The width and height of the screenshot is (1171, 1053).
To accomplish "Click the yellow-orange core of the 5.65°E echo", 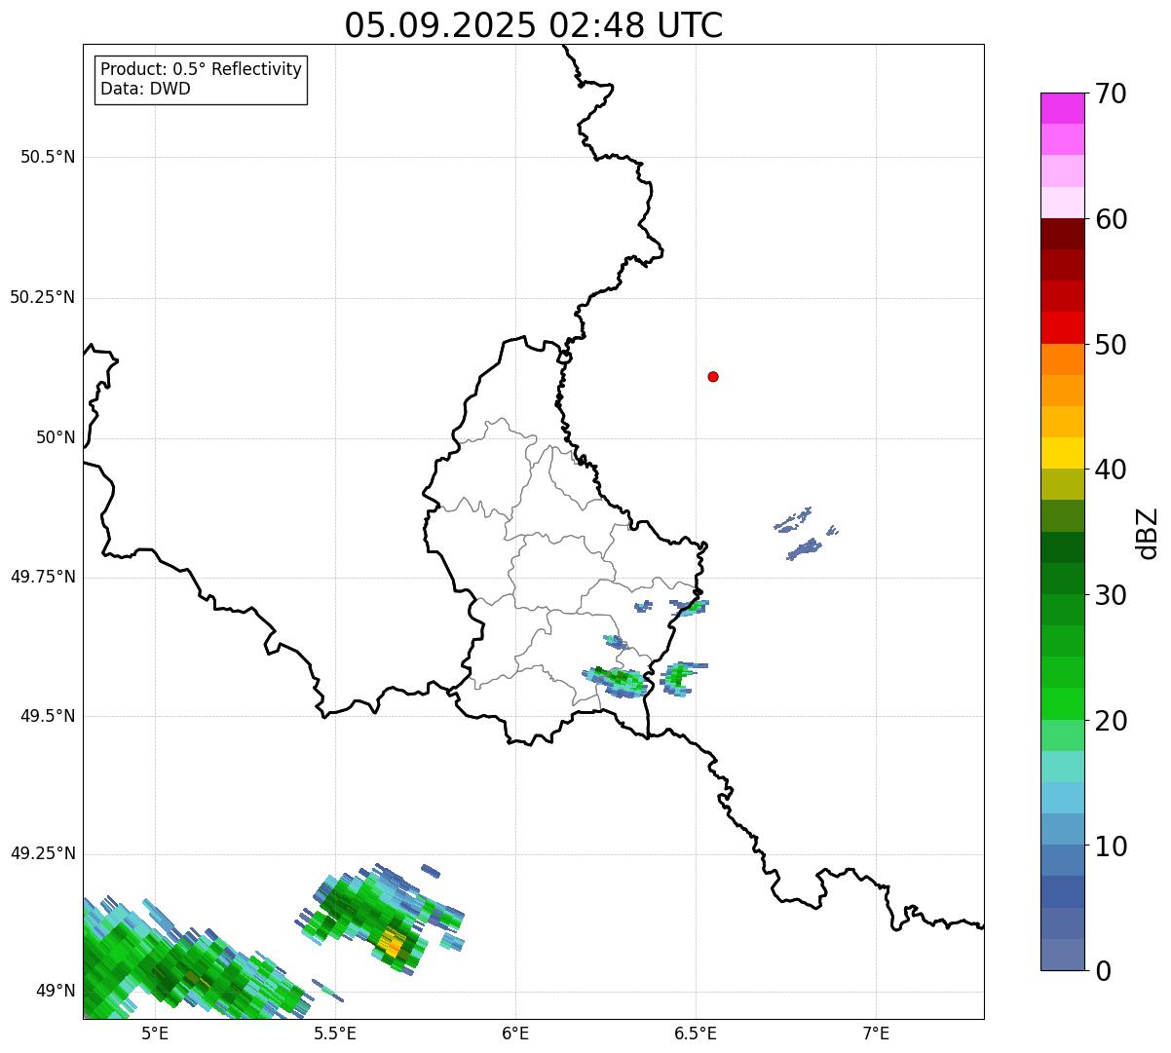I will click(x=391, y=942).
